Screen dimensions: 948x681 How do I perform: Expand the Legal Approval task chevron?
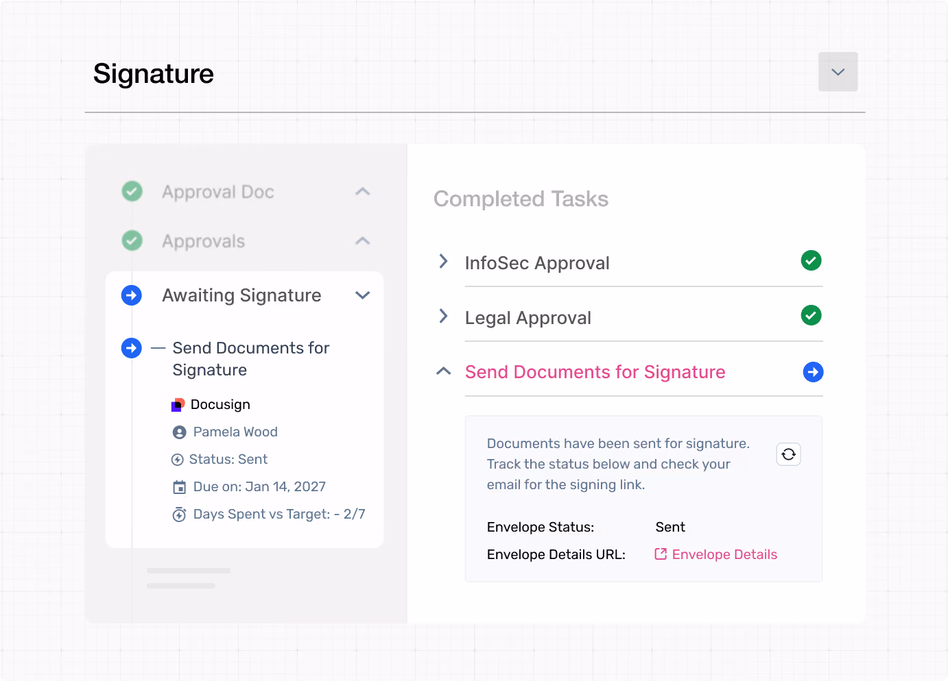tap(444, 316)
